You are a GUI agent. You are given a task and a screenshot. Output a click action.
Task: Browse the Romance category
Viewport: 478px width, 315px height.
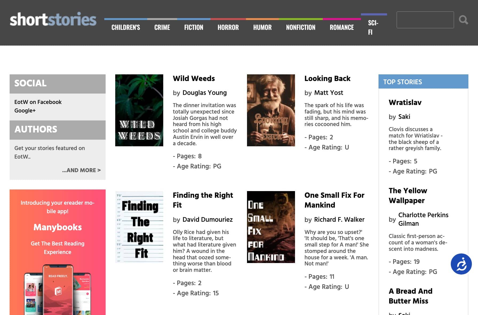pyautogui.click(x=341, y=27)
